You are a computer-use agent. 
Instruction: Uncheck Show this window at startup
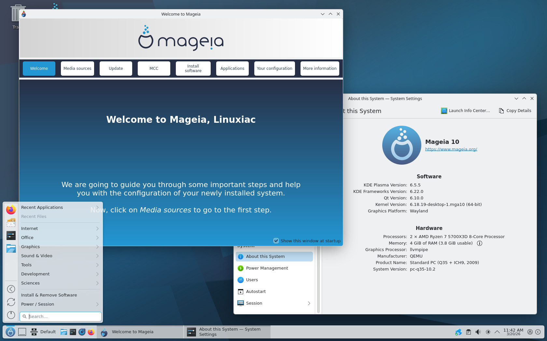coord(276,241)
